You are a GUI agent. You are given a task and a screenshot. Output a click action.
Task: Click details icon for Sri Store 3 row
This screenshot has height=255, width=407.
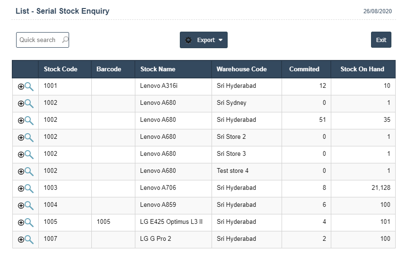[26, 154]
